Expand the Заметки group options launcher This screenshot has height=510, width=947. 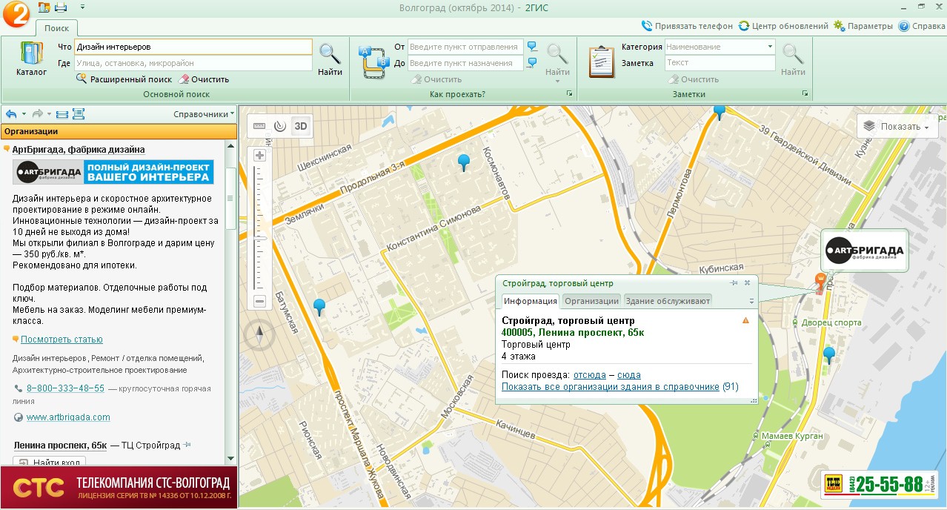tap(805, 94)
